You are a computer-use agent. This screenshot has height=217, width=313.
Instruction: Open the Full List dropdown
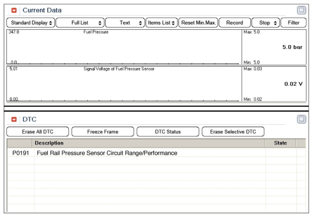pos(80,23)
